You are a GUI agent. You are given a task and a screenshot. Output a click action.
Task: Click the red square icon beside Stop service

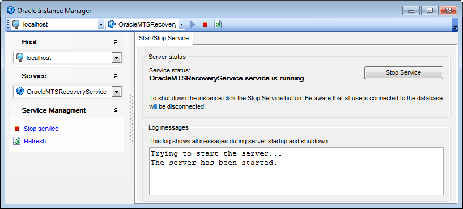(x=17, y=129)
